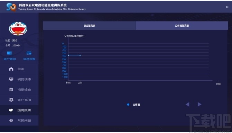232x133 pixels.
Task: Click the 立体视 legend label
Action: point(136,105)
